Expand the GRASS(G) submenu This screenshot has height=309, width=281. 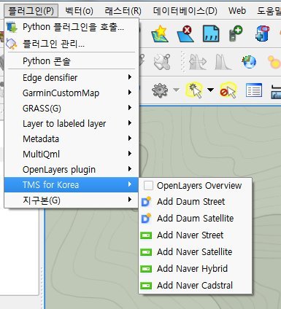tap(71, 108)
